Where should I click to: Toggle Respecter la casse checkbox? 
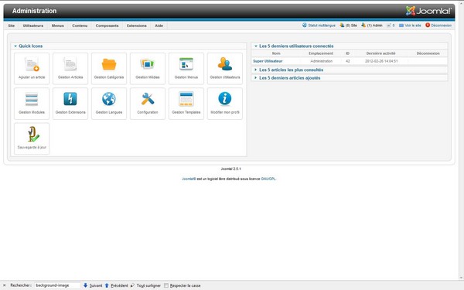(x=166, y=285)
